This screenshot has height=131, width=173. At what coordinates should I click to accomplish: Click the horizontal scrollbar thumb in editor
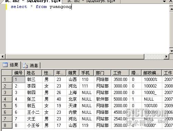[75, 57]
